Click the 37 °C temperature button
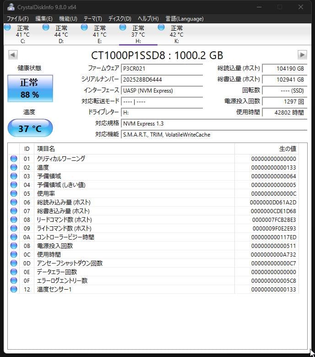Image resolution: width=315 pixels, height=357 pixels. (30, 128)
